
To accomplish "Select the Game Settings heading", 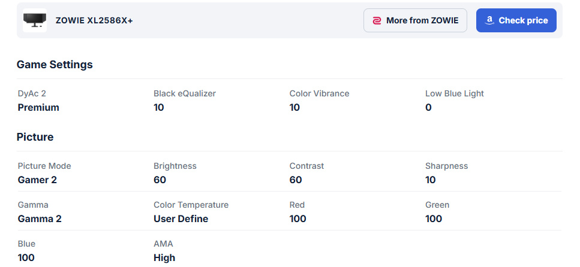I will (55, 65).
